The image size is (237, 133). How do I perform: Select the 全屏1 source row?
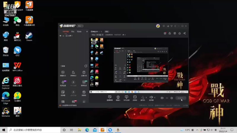pos(73,36)
